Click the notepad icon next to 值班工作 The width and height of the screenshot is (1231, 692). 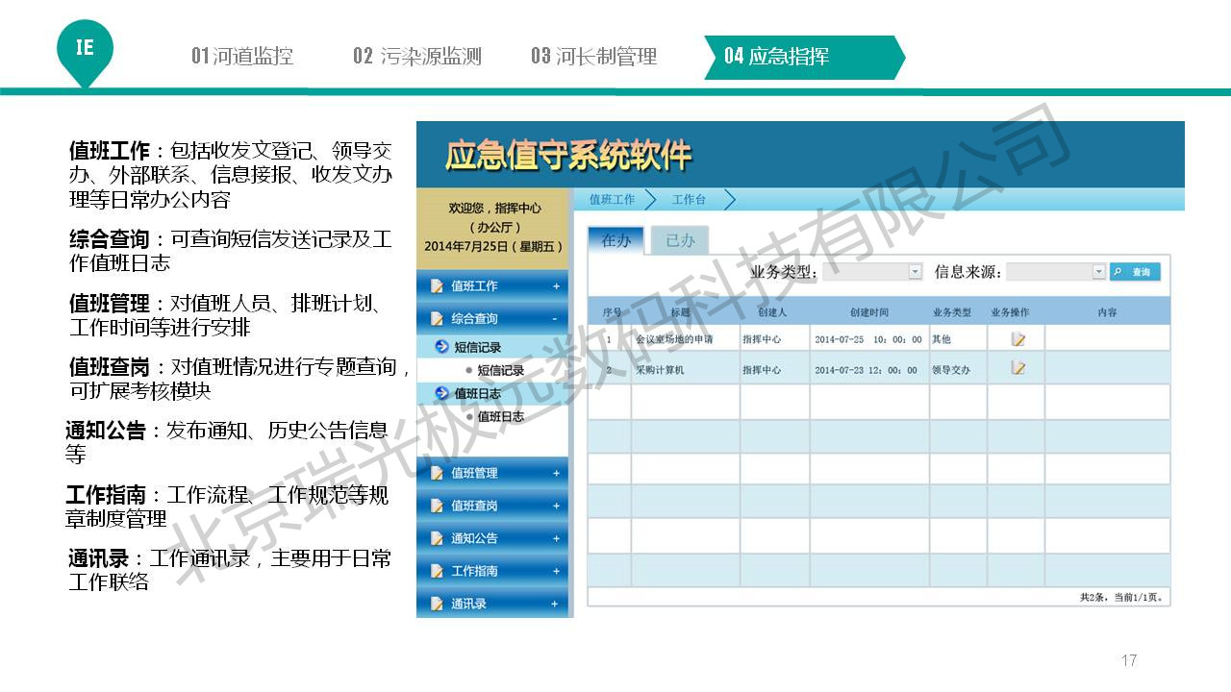click(x=438, y=286)
